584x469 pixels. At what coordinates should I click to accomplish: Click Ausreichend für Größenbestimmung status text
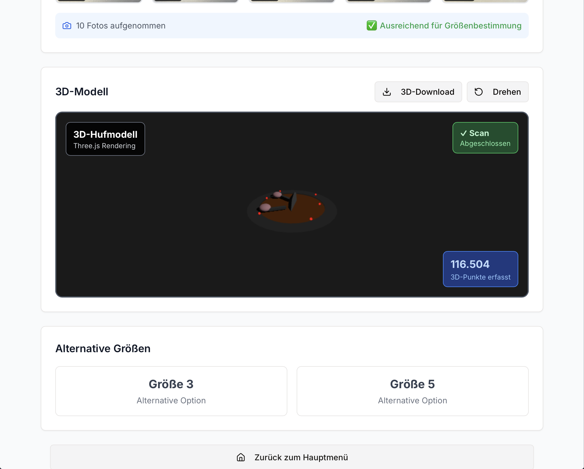point(450,26)
